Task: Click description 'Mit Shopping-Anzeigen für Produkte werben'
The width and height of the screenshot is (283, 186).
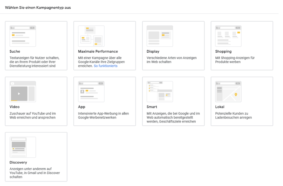Action: pyautogui.click(x=235, y=60)
